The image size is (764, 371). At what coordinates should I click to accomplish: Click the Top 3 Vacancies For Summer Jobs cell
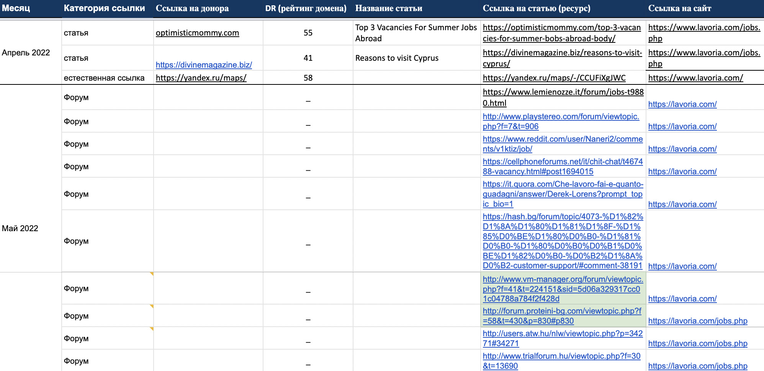coord(417,33)
